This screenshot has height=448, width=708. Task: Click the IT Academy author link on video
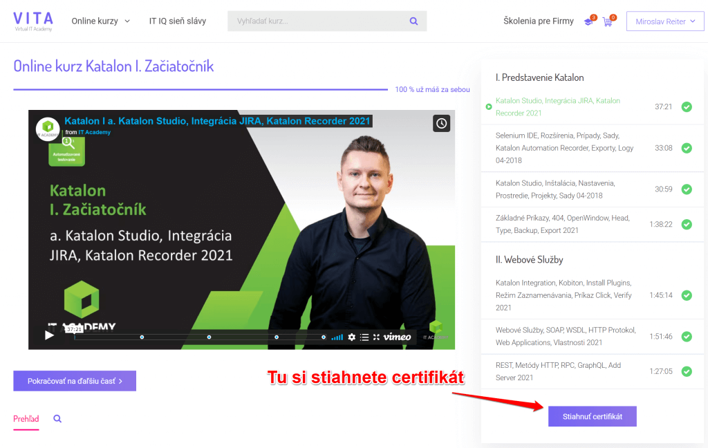click(x=94, y=132)
